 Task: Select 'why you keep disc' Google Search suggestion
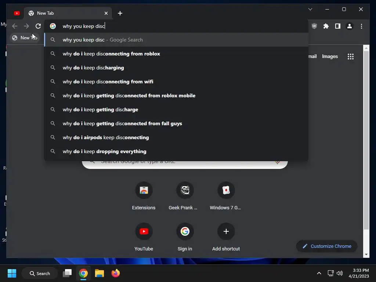(x=176, y=40)
